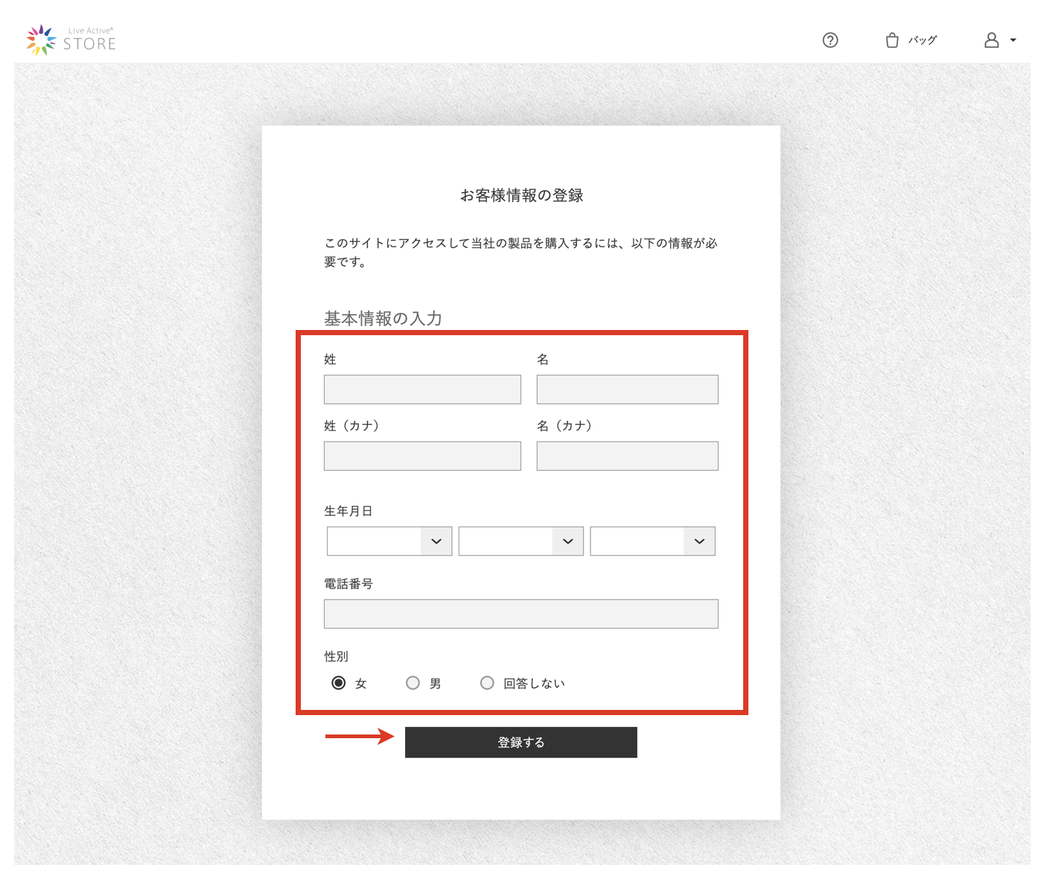Image resolution: width=1047 pixels, height=879 pixels.
Task: Click the user account icon
Action: coord(991,40)
